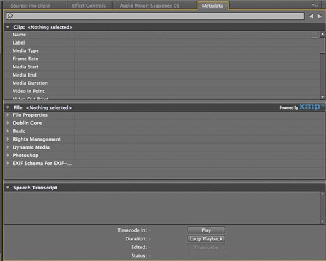Select the Media Type row

click(162, 51)
